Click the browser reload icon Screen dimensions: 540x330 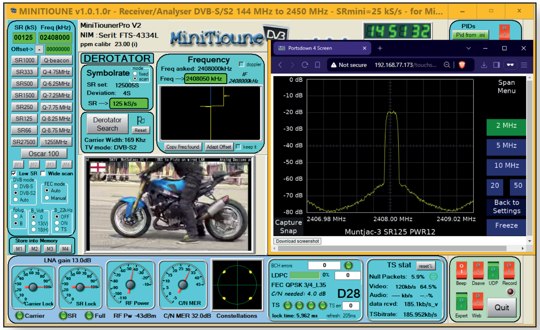(x=305, y=65)
